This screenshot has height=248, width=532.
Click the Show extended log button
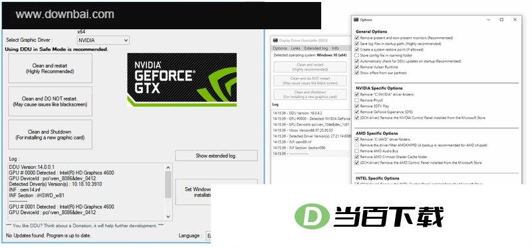216,156
